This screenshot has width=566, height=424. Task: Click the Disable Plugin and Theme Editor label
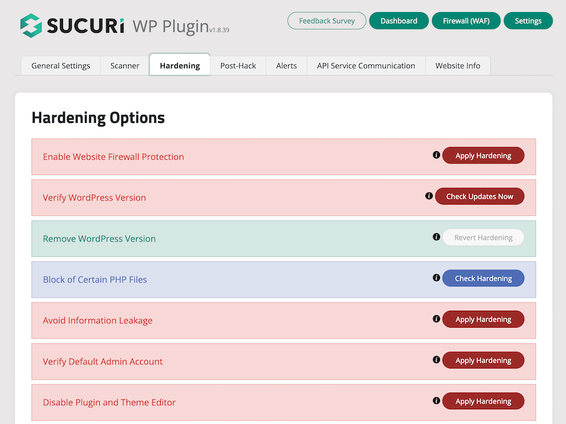coord(109,403)
